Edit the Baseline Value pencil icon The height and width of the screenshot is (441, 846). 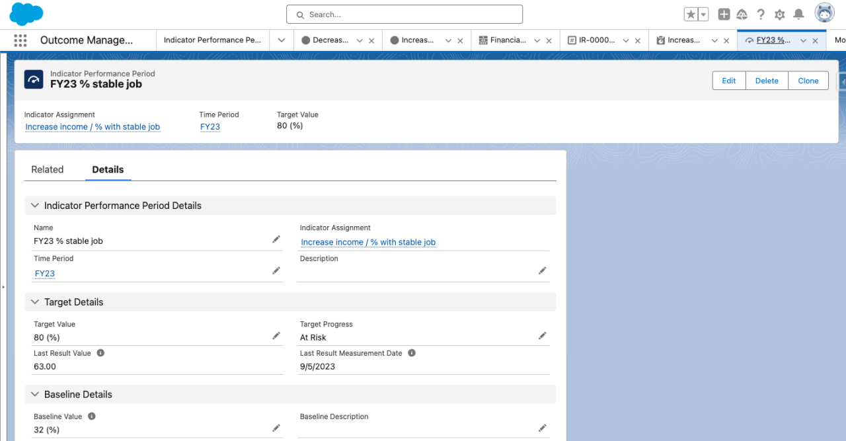tap(276, 428)
